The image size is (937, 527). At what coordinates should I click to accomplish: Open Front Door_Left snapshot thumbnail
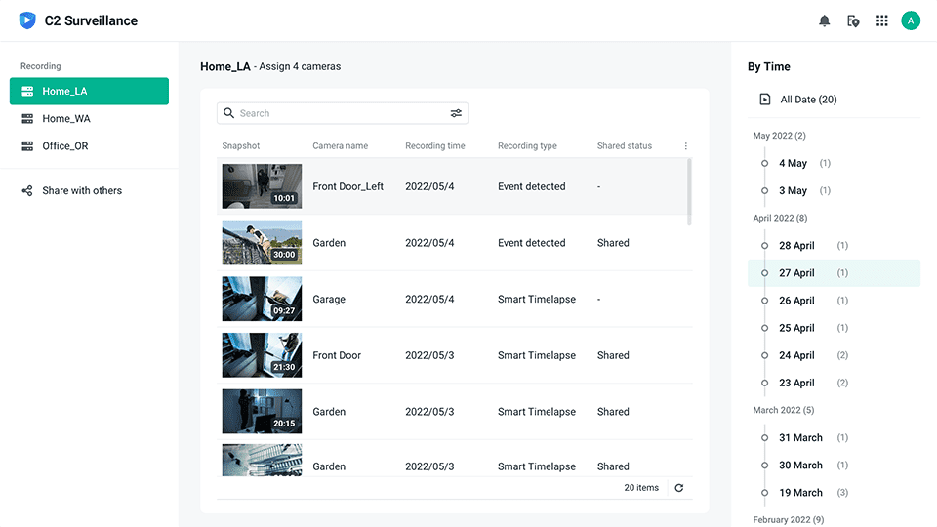click(262, 186)
